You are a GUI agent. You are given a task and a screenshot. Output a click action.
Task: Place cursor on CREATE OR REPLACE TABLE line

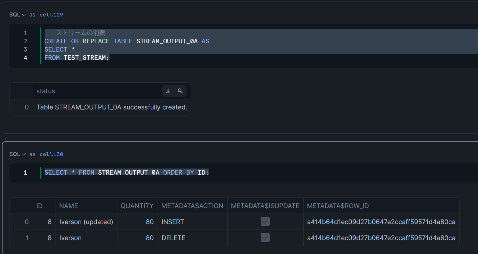point(127,41)
